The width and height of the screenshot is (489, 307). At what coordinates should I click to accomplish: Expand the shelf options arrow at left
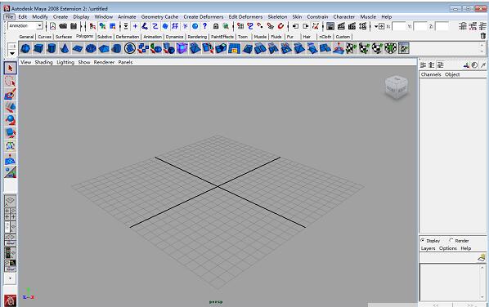(11, 53)
